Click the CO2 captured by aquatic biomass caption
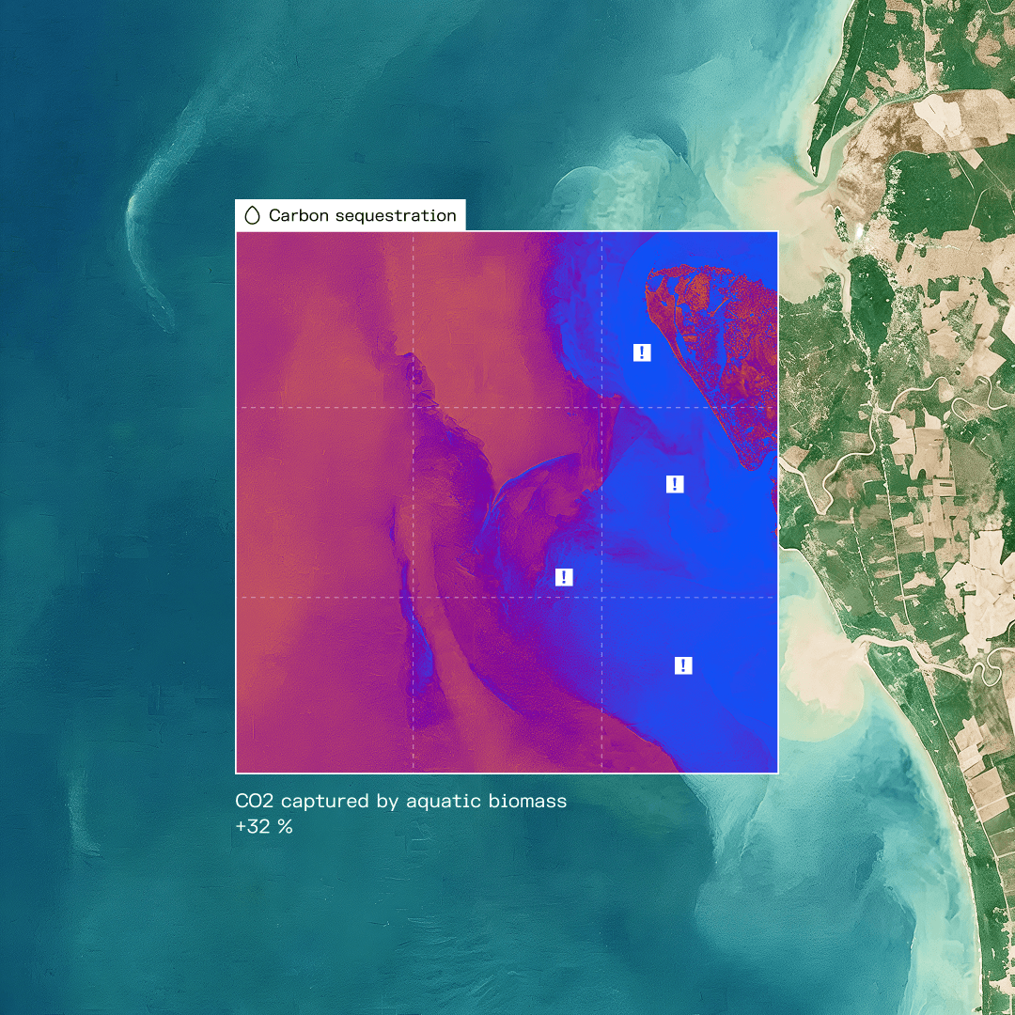This screenshot has height=1015, width=1015. point(400,801)
